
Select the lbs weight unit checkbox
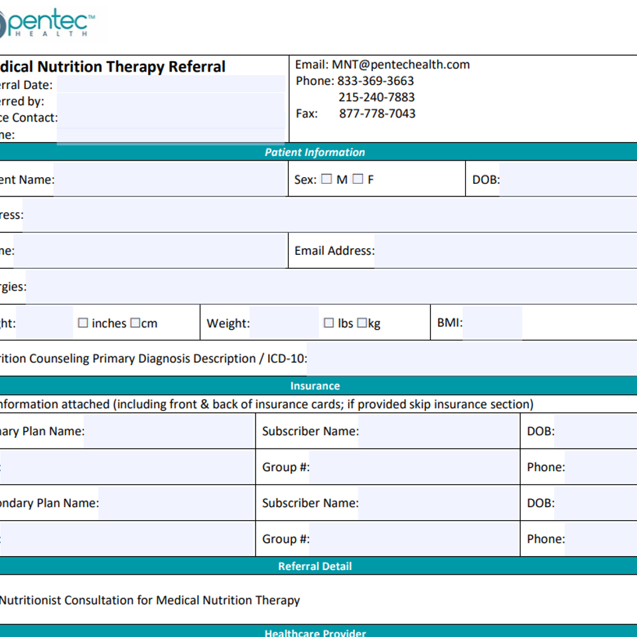328,323
